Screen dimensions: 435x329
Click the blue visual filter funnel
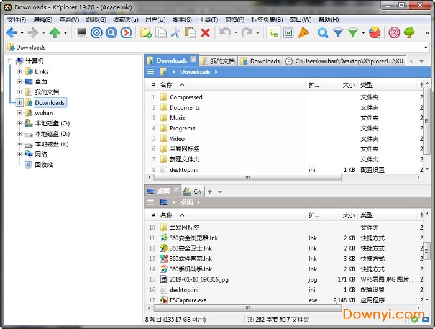click(338, 33)
